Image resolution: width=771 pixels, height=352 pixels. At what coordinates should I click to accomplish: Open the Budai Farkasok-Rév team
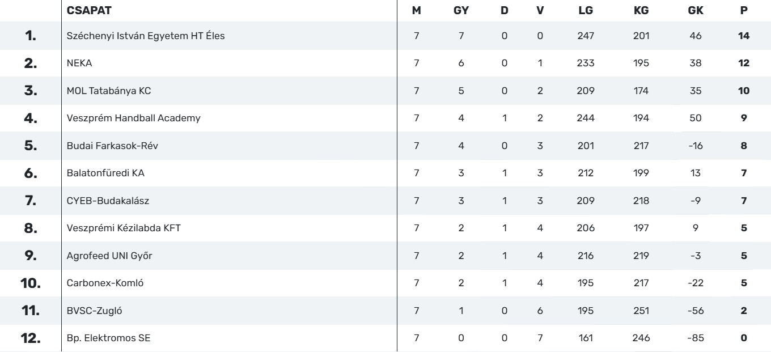112,146
